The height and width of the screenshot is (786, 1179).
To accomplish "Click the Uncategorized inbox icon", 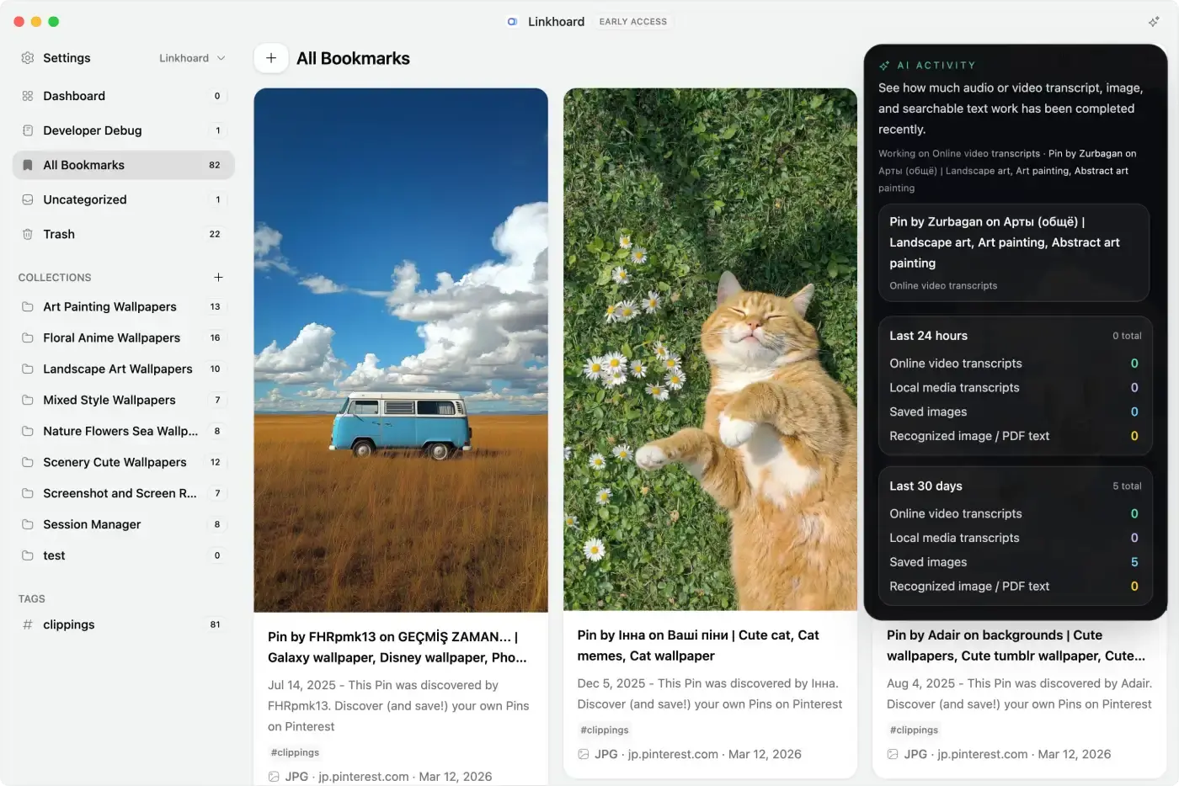I will [x=28, y=199].
